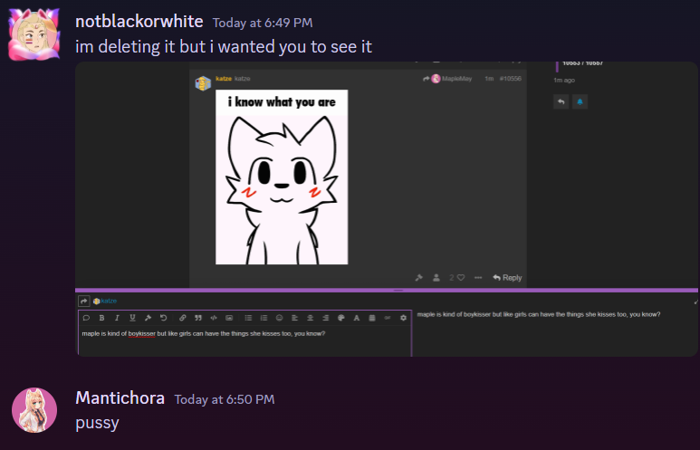
Task: Add a blockquote using the quote icon
Action: [198, 318]
